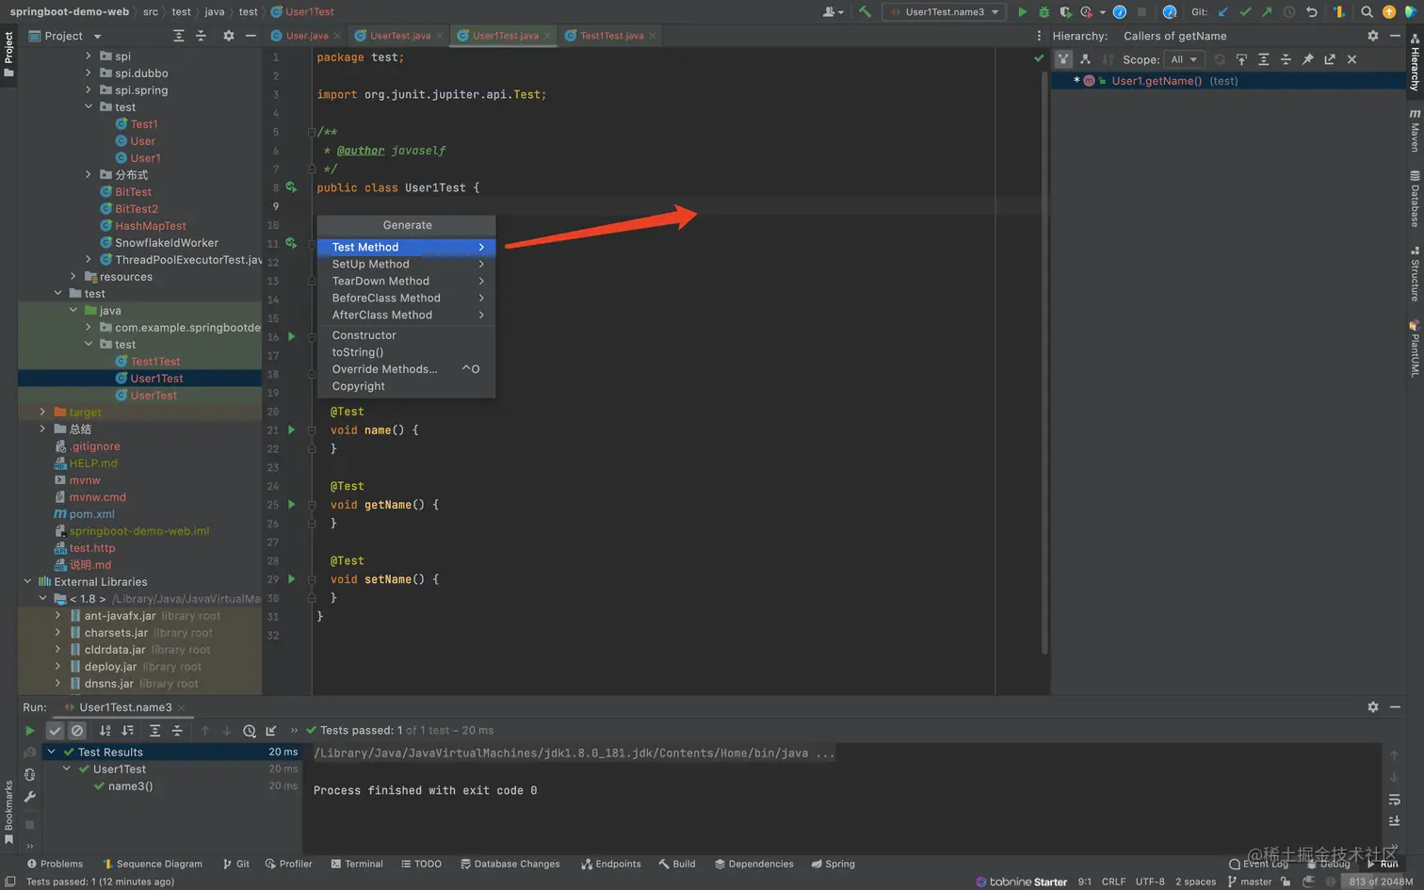Start debugging with the bug icon
Image resolution: width=1424 pixels, height=890 pixels.
1044,12
